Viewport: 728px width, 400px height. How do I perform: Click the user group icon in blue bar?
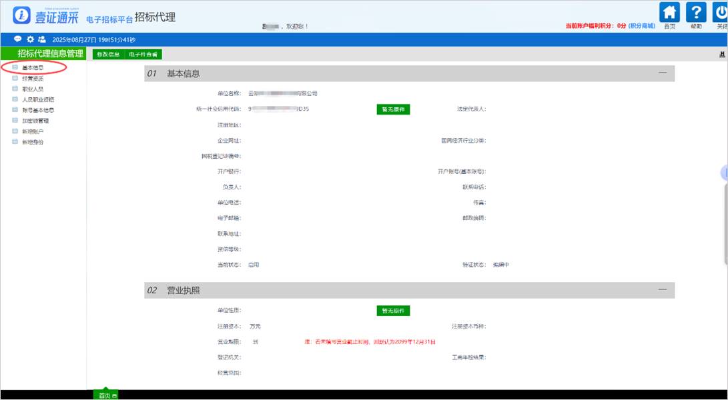[41, 39]
